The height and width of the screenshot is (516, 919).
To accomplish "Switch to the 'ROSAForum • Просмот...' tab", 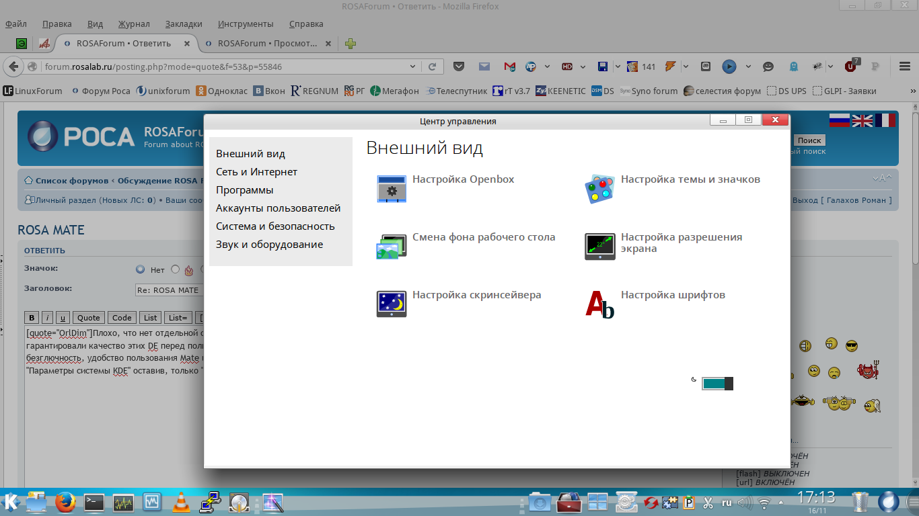I will click(x=267, y=44).
